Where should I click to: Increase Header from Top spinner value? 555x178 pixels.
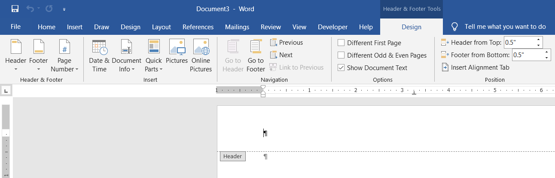click(x=539, y=40)
